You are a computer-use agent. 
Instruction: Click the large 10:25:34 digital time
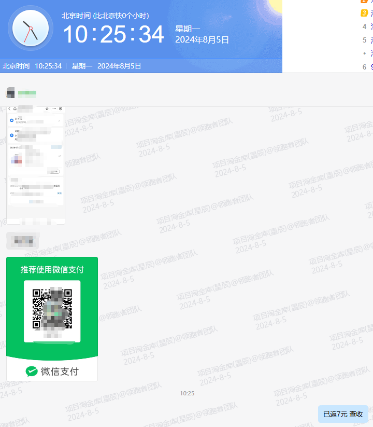point(113,35)
